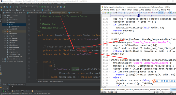
Task: Expand the src folder under CASDDemo
Action: pyautogui.click(x=7, y=24)
